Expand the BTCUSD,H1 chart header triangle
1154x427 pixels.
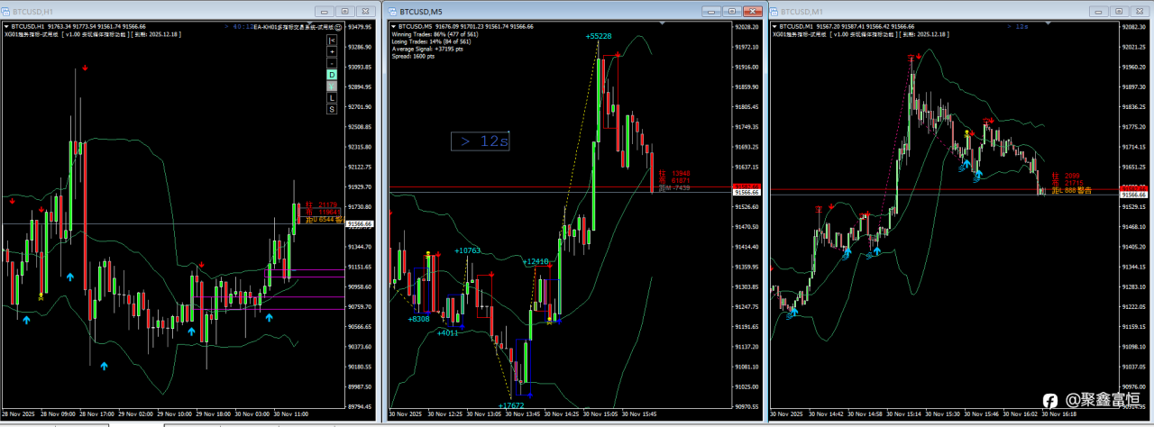[x=5, y=27]
